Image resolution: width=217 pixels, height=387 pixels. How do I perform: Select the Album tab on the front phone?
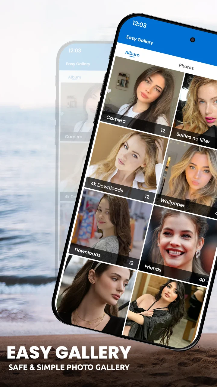[132, 54]
